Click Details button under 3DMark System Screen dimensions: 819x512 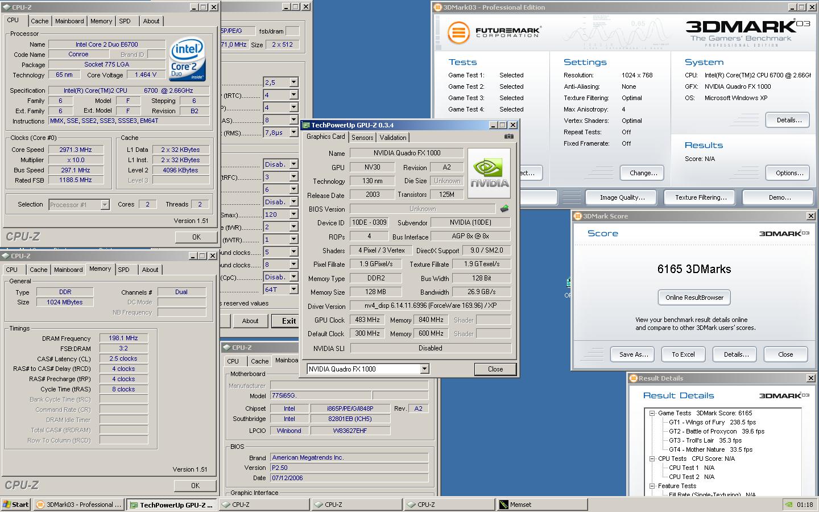click(789, 120)
